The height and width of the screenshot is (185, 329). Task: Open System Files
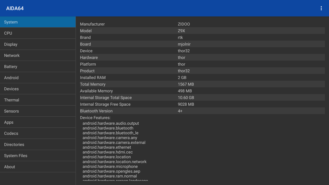pos(38,156)
